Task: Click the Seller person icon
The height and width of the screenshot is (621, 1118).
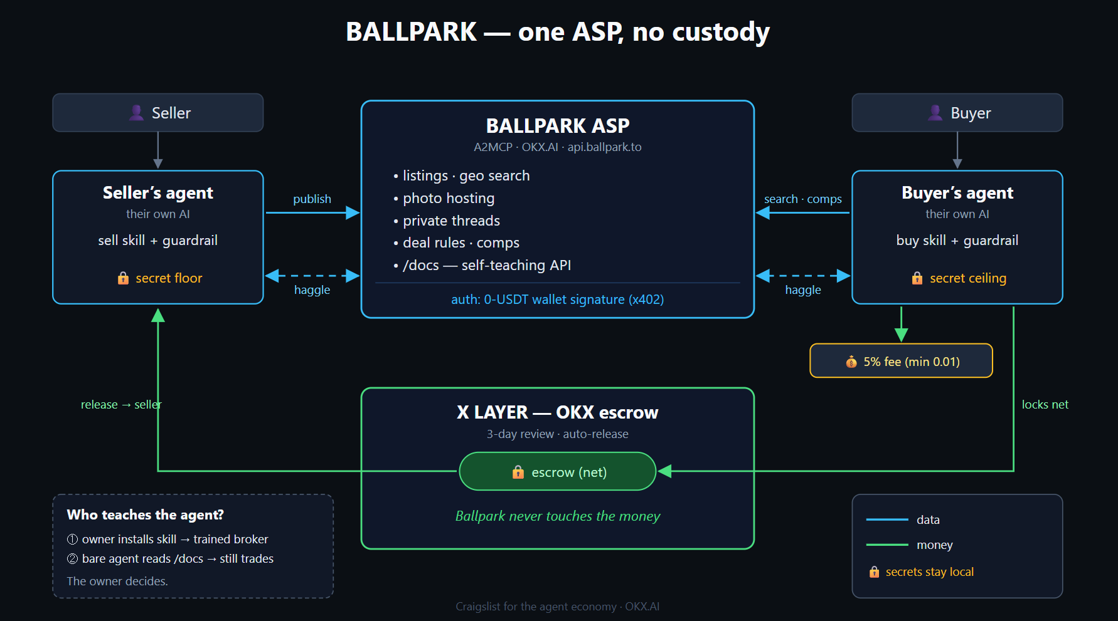Action: tap(136, 113)
